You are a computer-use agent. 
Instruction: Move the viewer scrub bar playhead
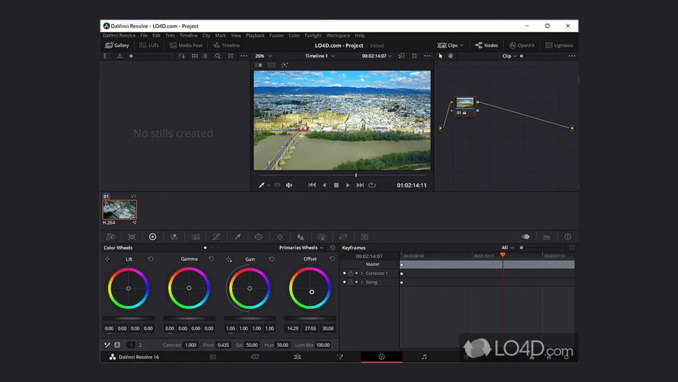coord(356,175)
